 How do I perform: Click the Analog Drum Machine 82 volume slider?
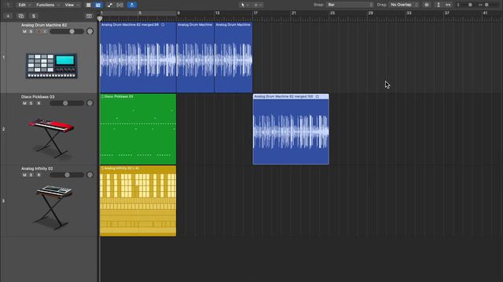(x=67, y=31)
